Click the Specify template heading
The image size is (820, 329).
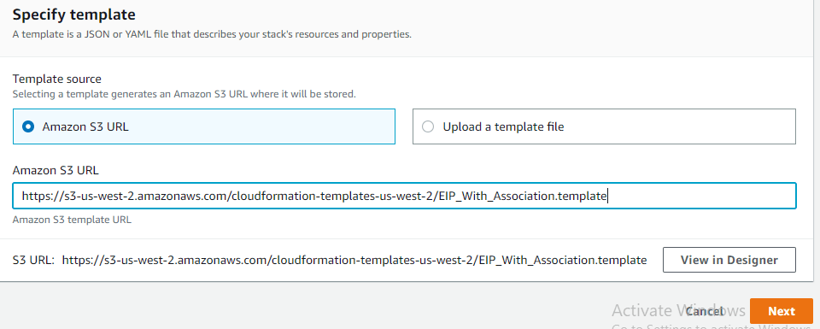pos(73,15)
